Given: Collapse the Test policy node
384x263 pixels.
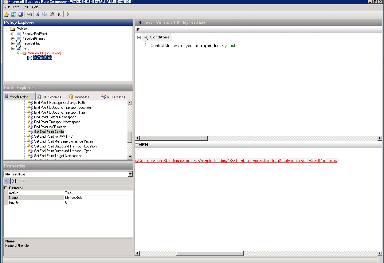Looking at the screenshot, I should click(x=13, y=48).
